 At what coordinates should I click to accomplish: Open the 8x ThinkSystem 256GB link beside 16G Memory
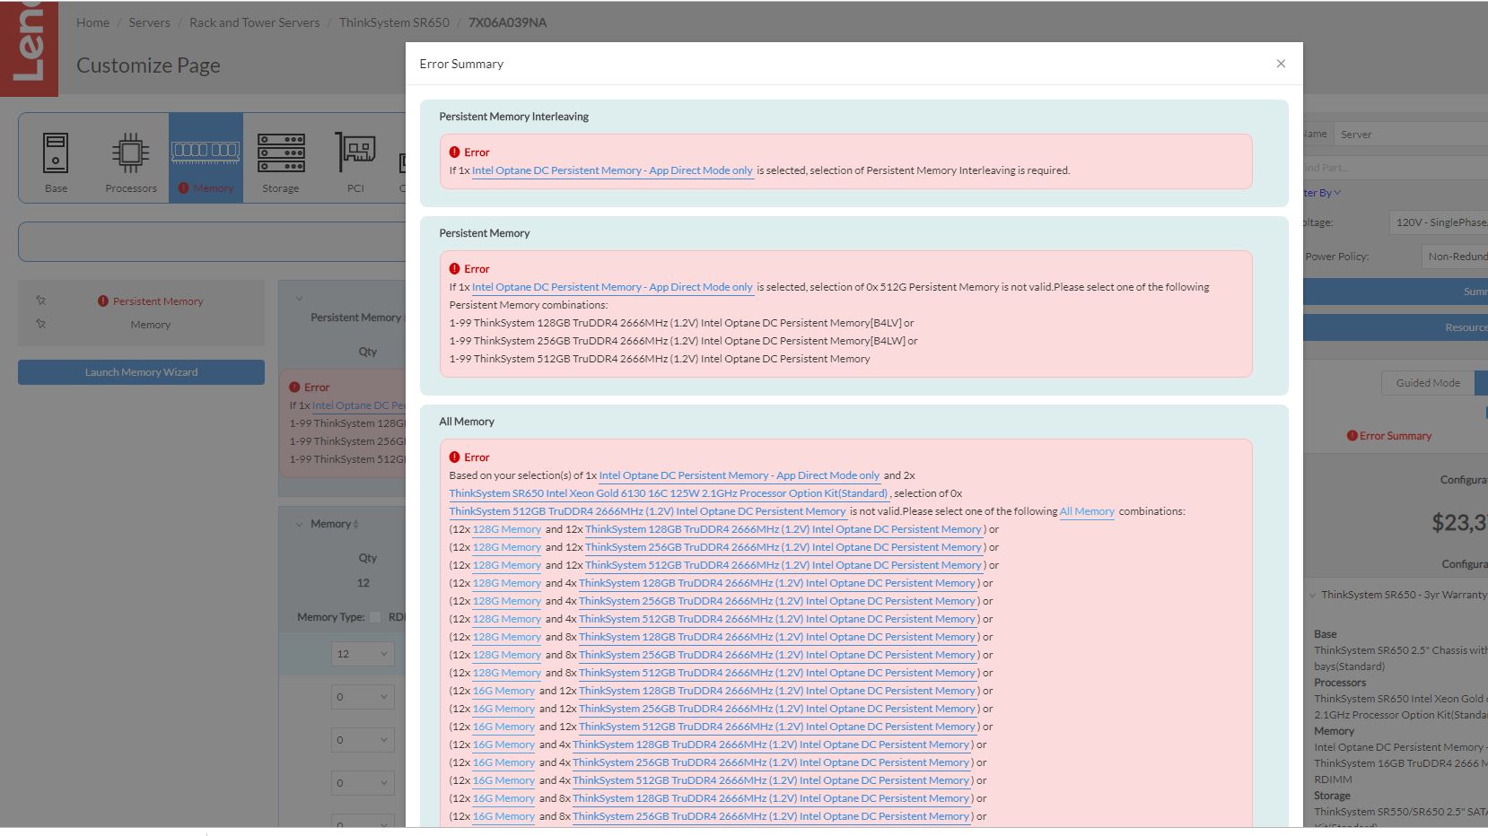coord(771,816)
